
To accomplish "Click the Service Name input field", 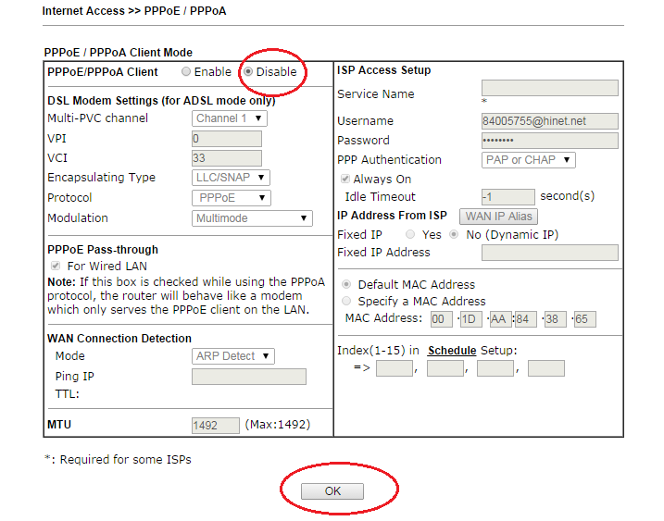I will pyautogui.click(x=549, y=88).
